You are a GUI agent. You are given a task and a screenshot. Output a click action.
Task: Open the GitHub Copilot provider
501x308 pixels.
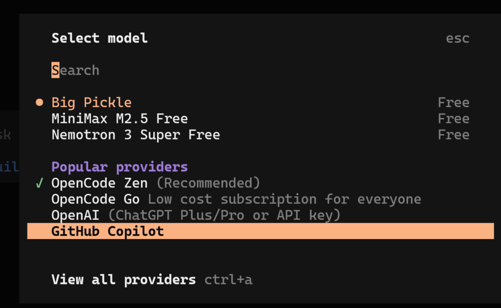[x=107, y=231]
